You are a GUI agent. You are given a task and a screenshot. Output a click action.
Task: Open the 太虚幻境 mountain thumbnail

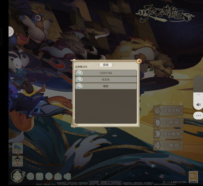pyautogui.click(x=17, y=148)
